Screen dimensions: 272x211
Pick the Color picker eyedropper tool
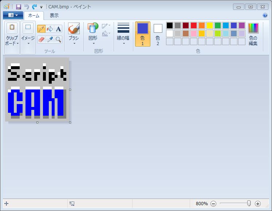pyautogui.click(x=50, y=40)
